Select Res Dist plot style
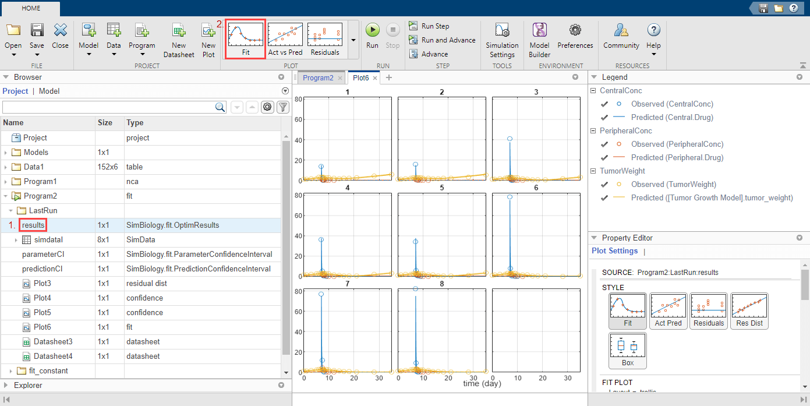 [x=749, y=311]
